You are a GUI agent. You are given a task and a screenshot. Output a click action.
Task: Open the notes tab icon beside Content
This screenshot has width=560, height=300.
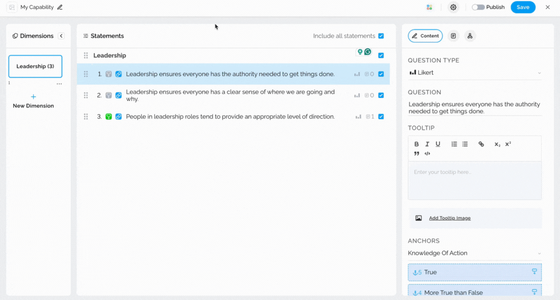coord(453,36)
